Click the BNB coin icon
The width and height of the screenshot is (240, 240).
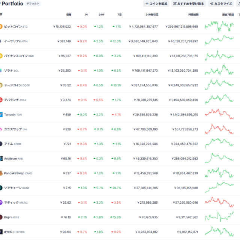tap(1, 56)
